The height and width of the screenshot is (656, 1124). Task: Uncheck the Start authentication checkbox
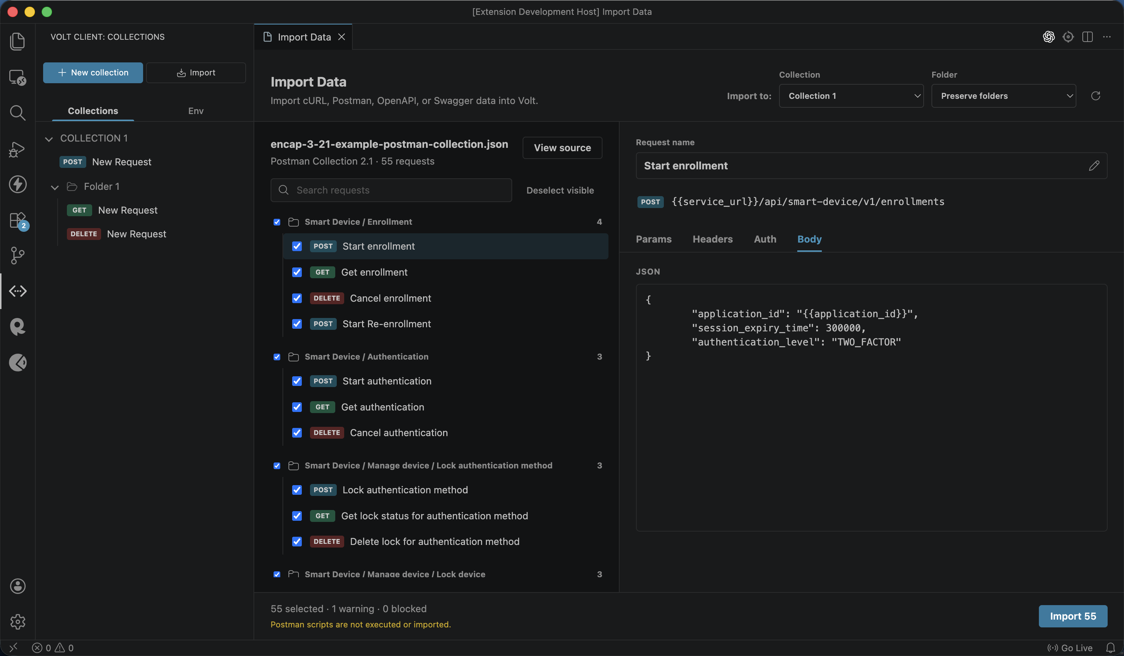[297, 381]
